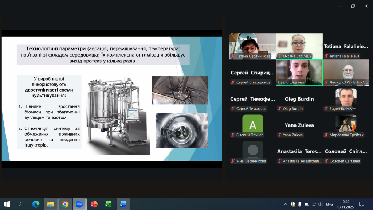Open the clock showing 12:22 and date

[x=345, y=204]
